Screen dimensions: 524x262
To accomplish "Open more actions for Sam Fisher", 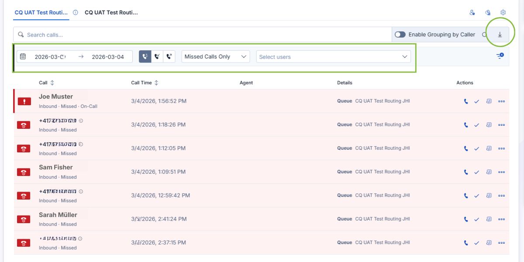I will click(x=501, y=172).
